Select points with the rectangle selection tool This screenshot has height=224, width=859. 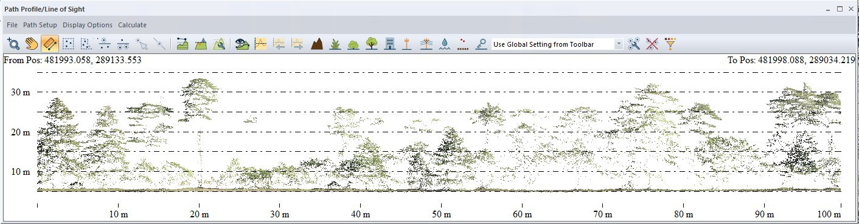[68, 44]
